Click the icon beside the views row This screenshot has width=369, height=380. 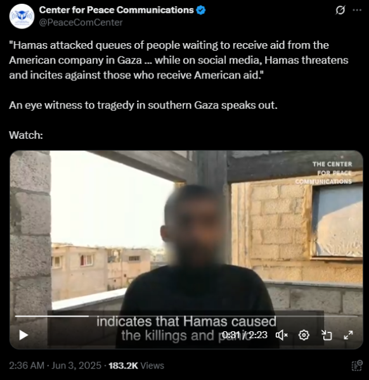pos(357,365)
